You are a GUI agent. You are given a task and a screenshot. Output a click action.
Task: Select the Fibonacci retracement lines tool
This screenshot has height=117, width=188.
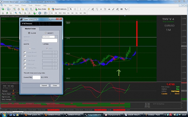(x=97, y=9)
